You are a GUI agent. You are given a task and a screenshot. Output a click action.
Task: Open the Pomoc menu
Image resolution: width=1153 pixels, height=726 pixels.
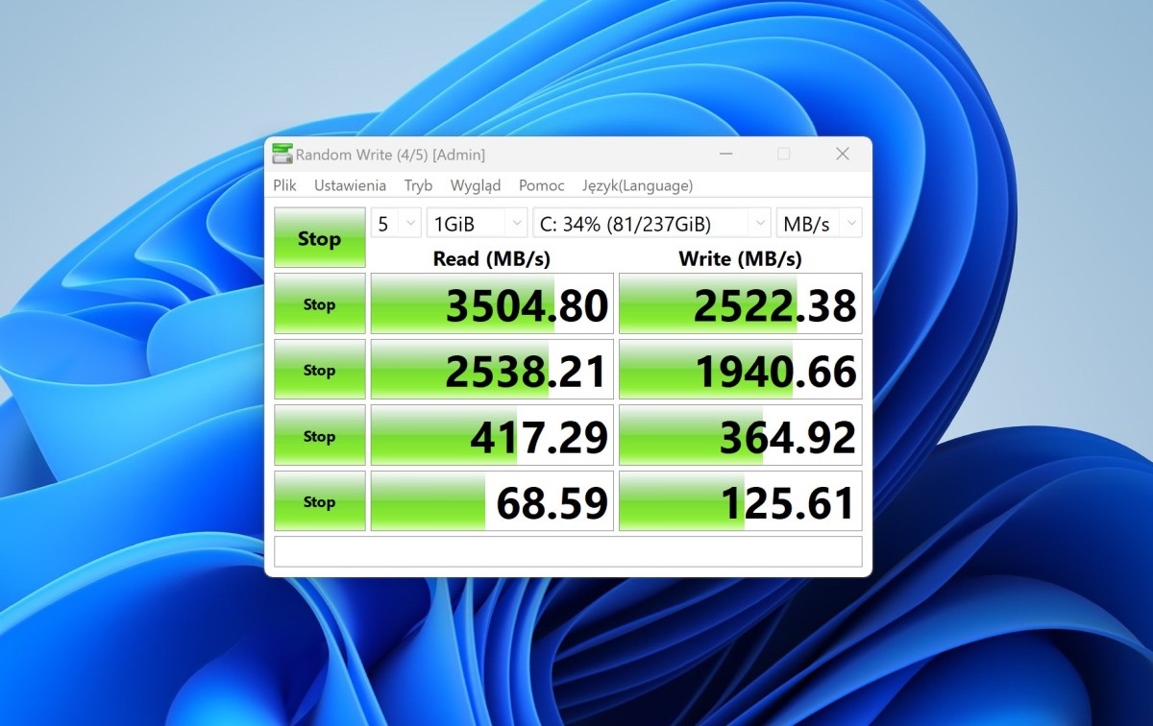(x=541, y=185)
